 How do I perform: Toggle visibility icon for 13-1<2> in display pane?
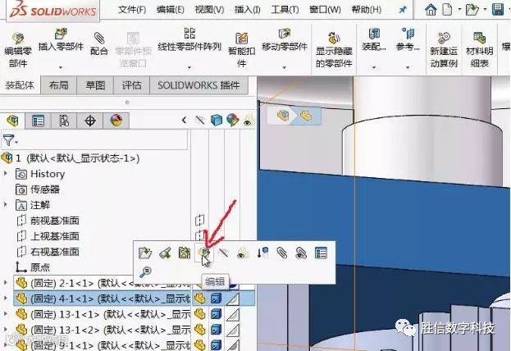point(200,330)
